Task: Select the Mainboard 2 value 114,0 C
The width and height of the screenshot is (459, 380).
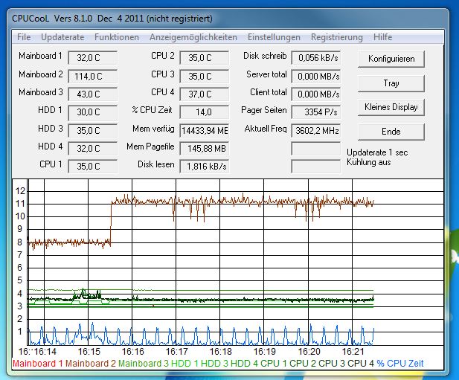Action: [x=92, y=77]
